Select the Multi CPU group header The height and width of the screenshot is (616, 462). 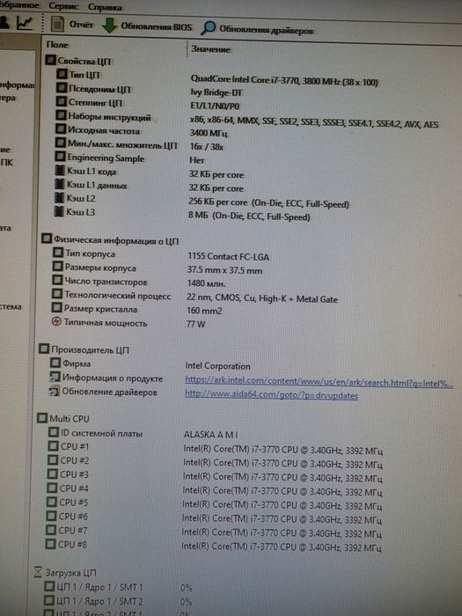[63, 418]
